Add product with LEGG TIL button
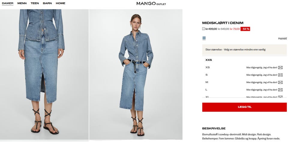The width and height of the screenshot is (288, 146). click(x=244, y=107)
